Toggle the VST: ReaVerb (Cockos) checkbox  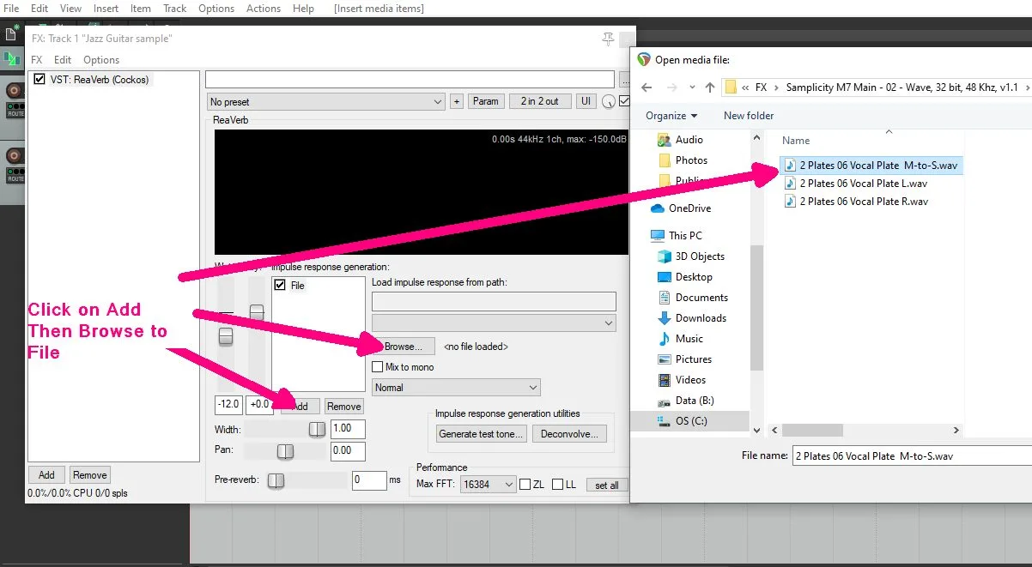[x=39, y=80]
